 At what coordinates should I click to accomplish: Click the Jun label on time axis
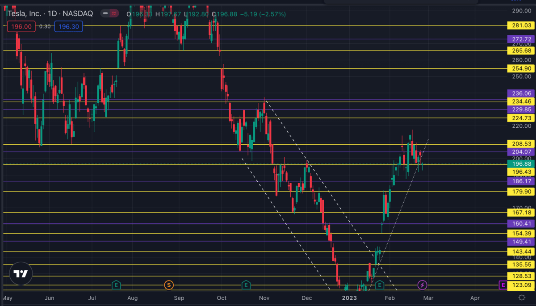50,298
